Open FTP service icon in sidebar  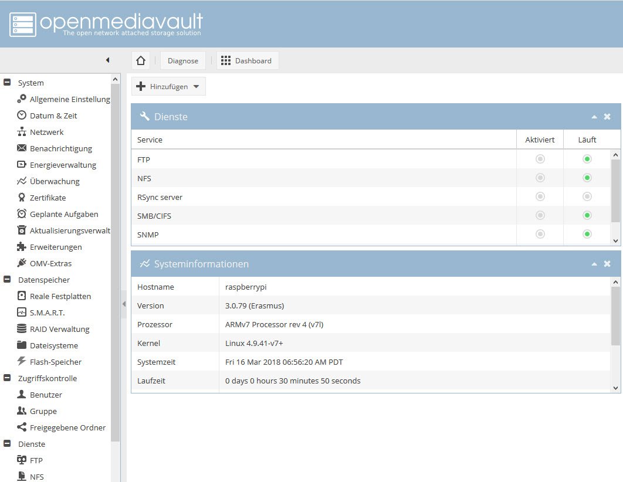point(22,460)
